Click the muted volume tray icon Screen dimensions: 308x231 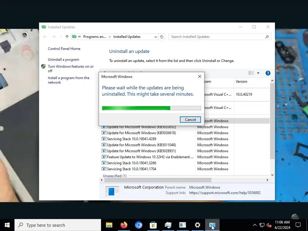click(x=269, y=225)
